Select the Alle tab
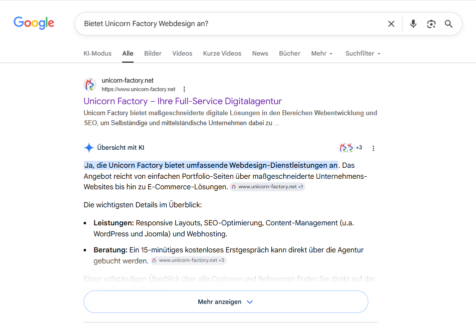This screenshot has width=476, height=331. [128, 54]
